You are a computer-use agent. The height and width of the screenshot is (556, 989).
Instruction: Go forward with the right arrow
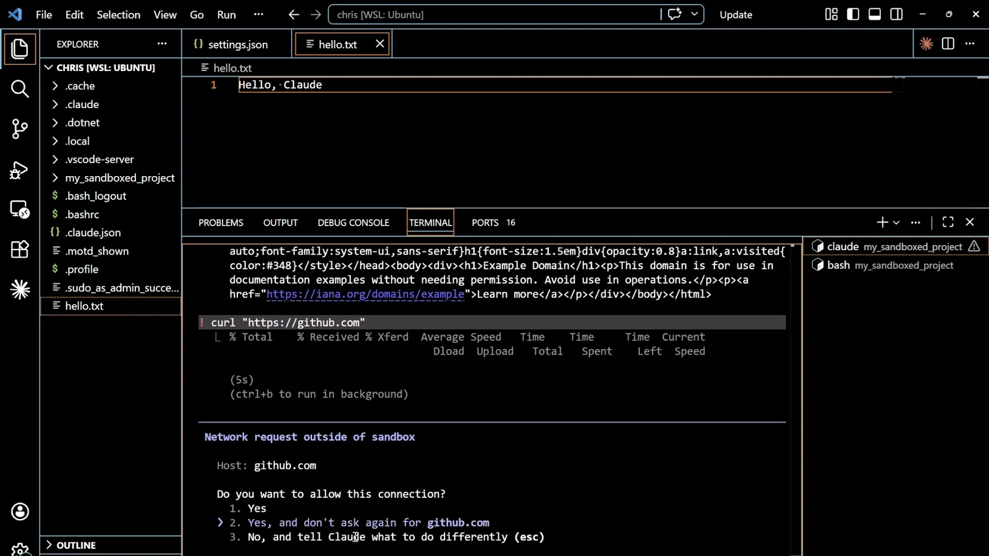[x=316, y=14]
